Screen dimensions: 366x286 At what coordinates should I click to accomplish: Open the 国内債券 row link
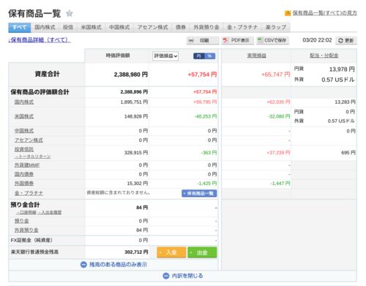(24, 174)
